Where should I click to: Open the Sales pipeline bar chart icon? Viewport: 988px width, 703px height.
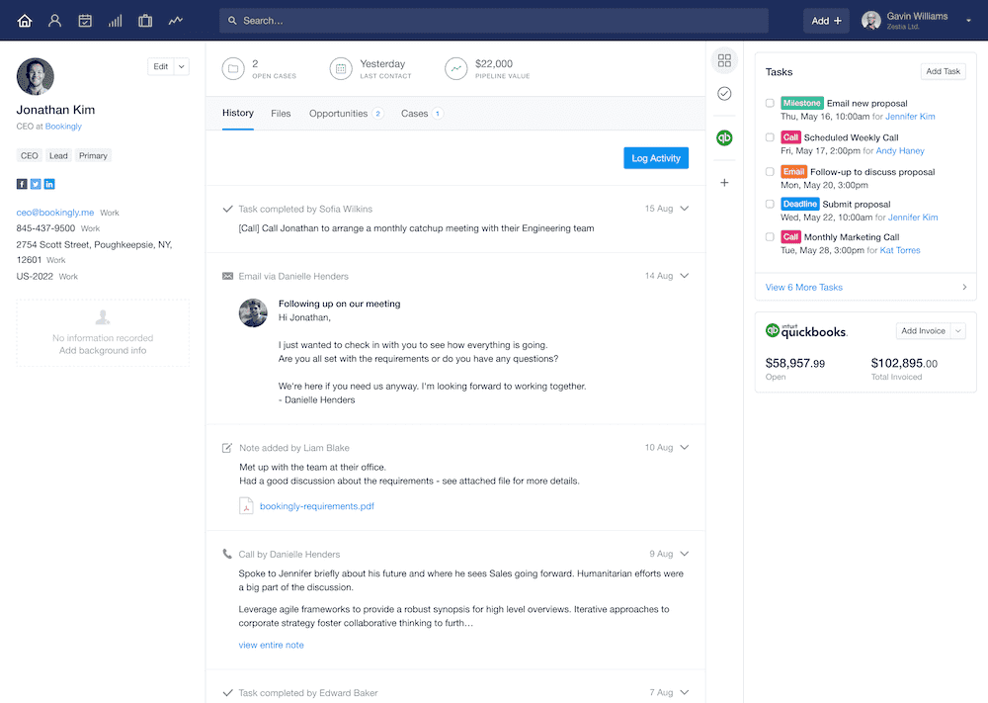tap(115, 21)
